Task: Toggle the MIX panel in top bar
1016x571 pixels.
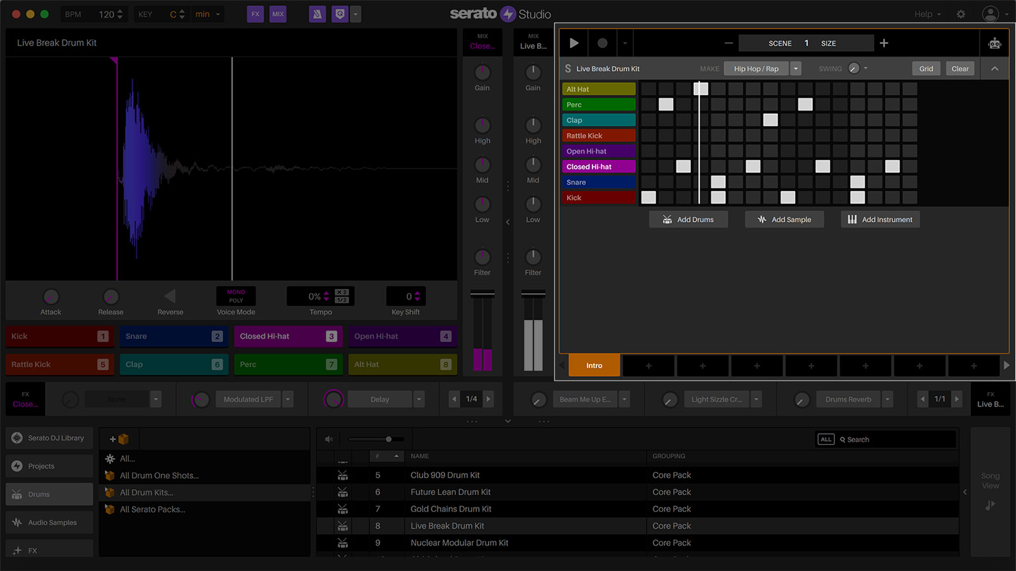Action: pyautogui.click(x=278, y=14)
